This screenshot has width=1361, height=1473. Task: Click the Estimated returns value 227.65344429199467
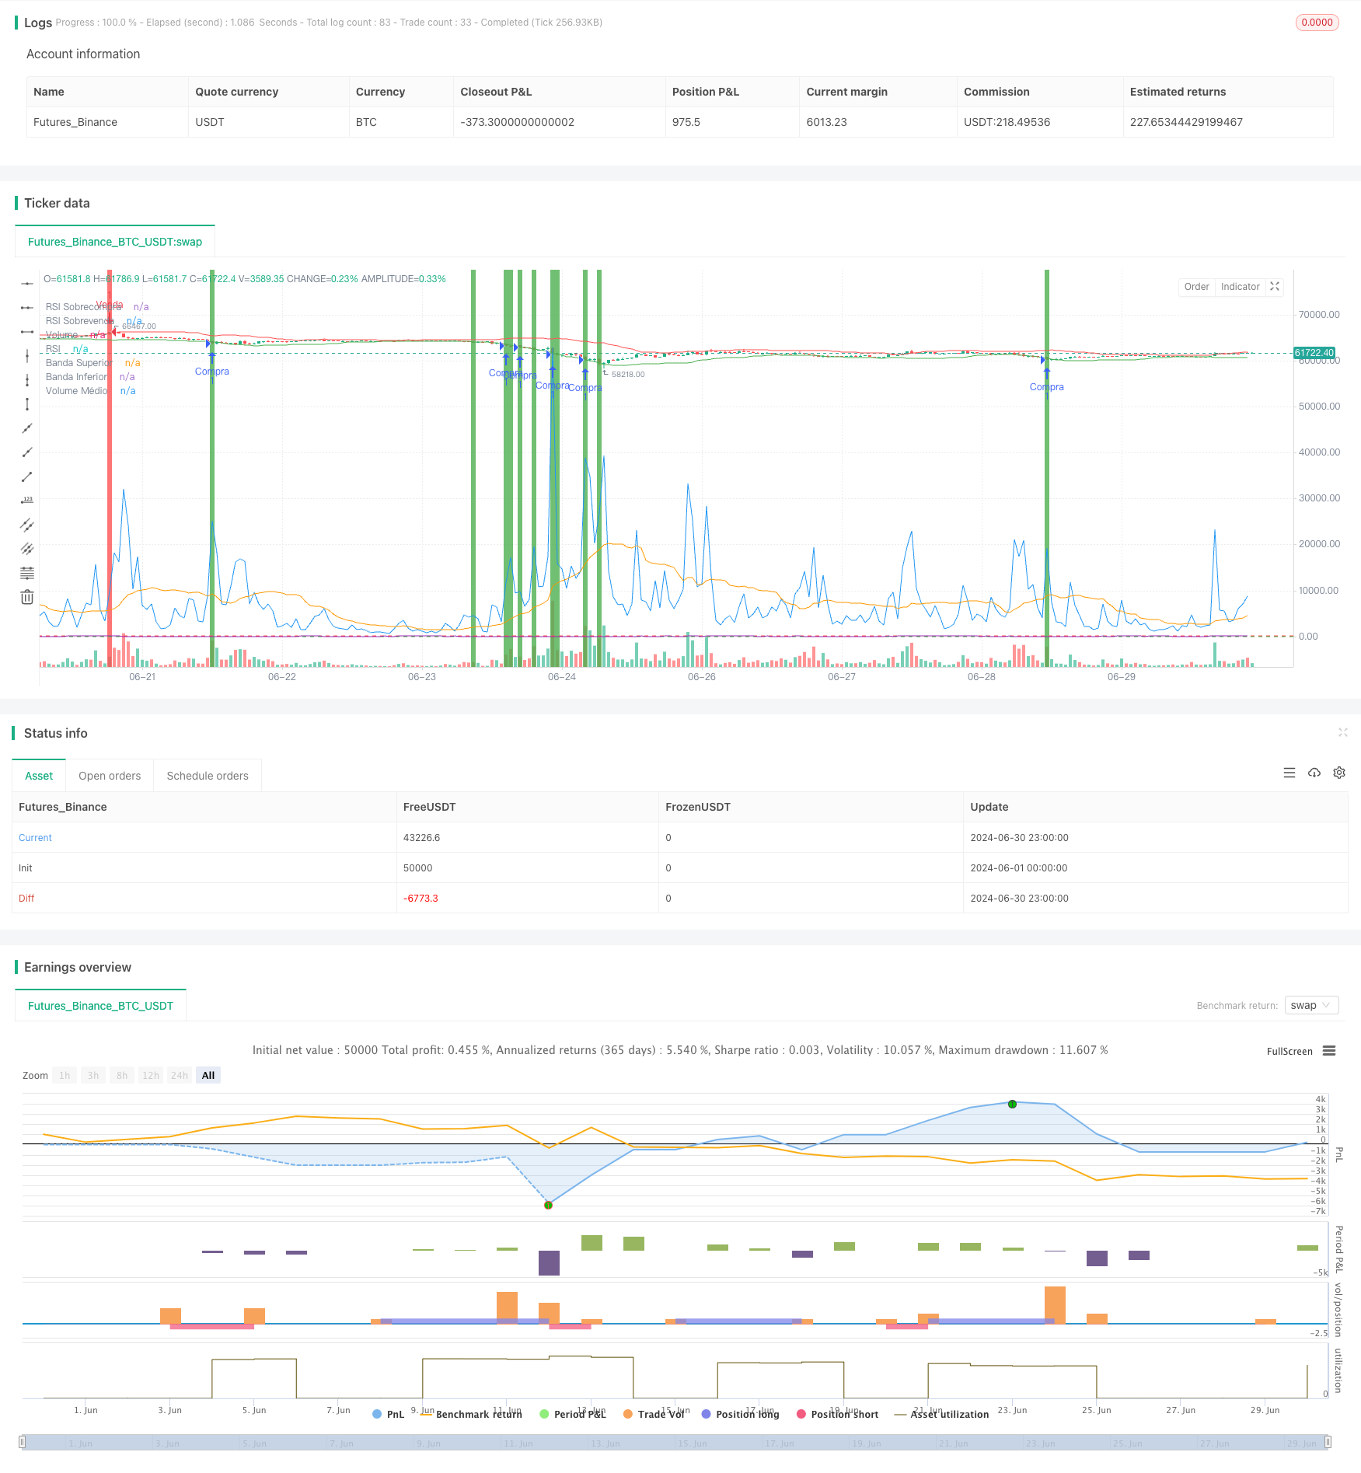1186,122
